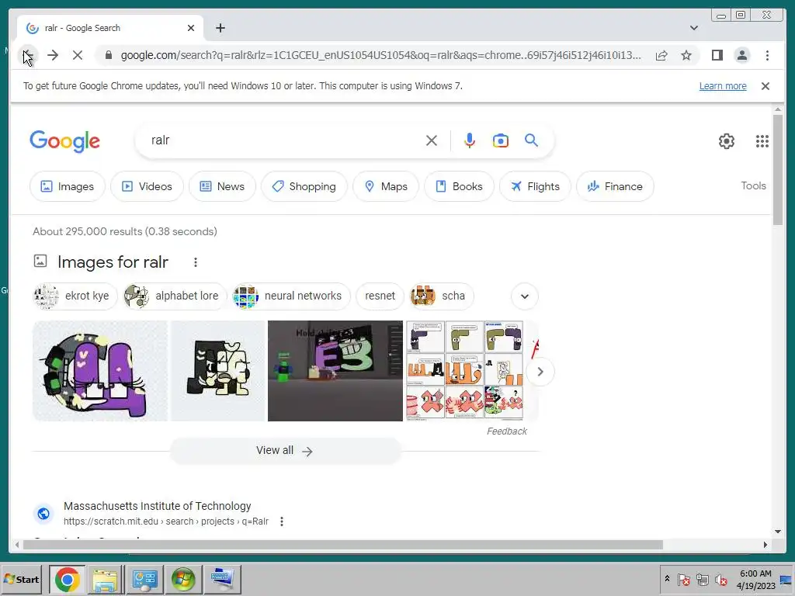Bookmark this page with the star icon
795x596 pixels.
(x=686, y=55)
